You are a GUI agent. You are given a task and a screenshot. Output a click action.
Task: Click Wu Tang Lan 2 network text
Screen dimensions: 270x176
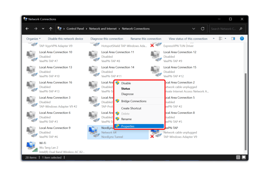point(49,148)
